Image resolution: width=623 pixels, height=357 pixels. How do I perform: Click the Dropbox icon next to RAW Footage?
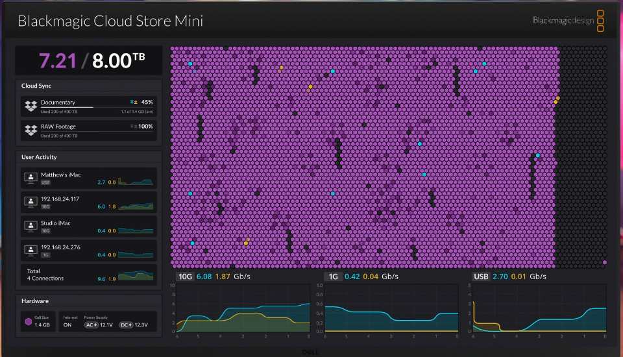(31, 130)
